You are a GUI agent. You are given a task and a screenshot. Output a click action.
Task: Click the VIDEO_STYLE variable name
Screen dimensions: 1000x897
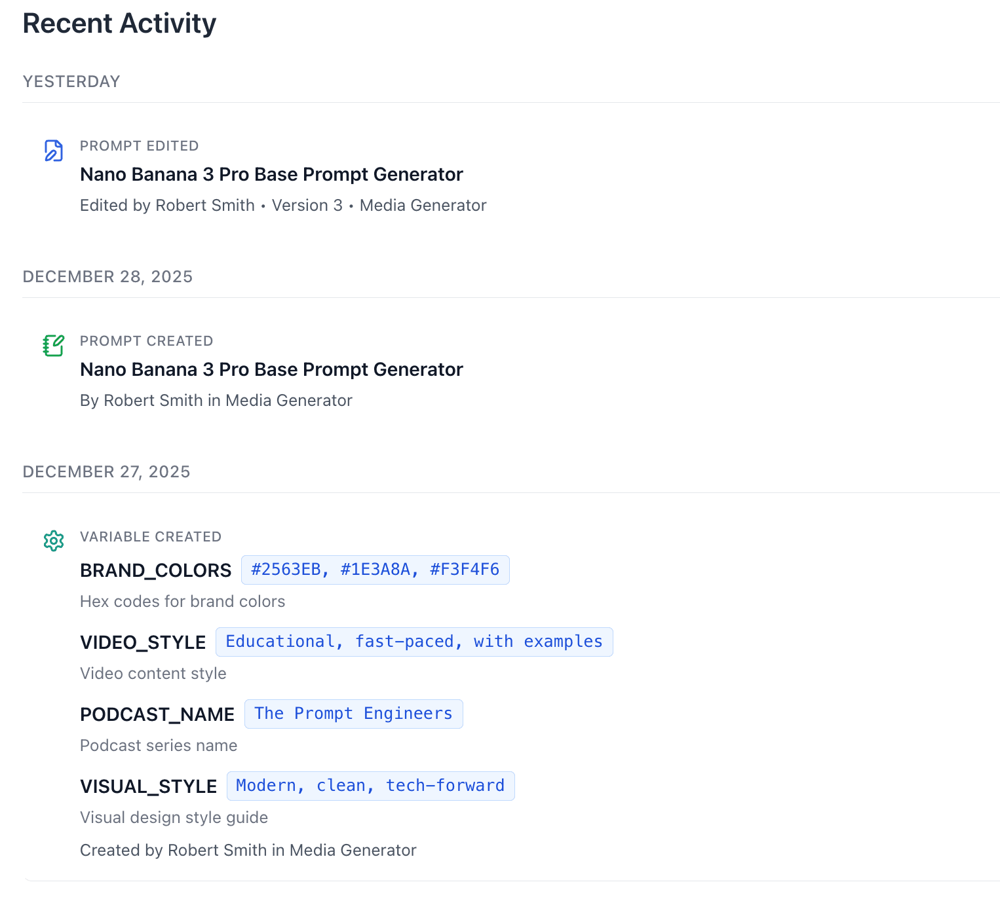[144, 642]
